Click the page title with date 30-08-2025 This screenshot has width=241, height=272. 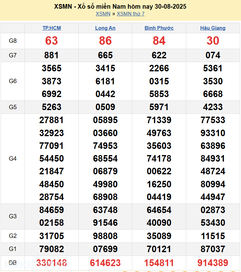[120, 6]
